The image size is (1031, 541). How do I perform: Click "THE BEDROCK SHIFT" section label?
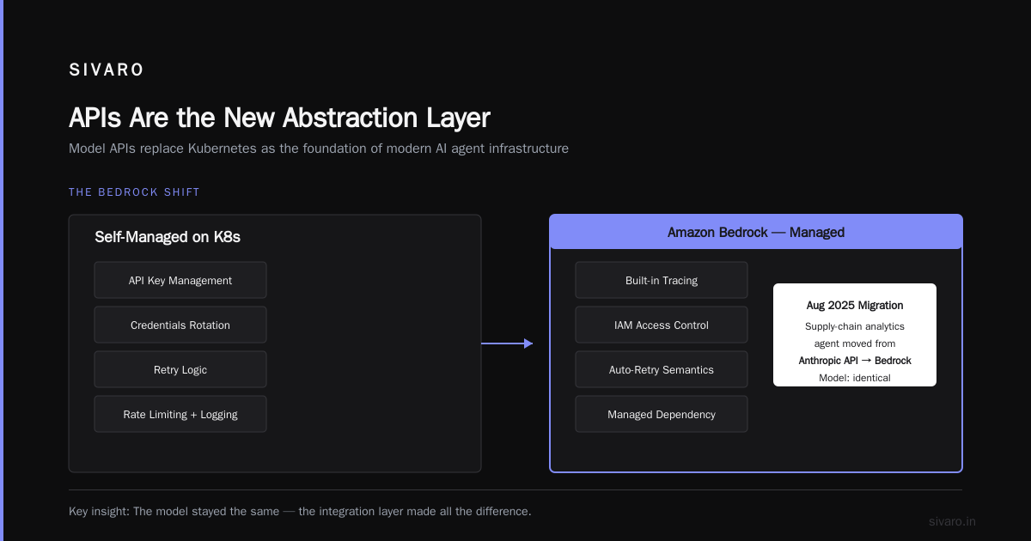coord(134,192)
